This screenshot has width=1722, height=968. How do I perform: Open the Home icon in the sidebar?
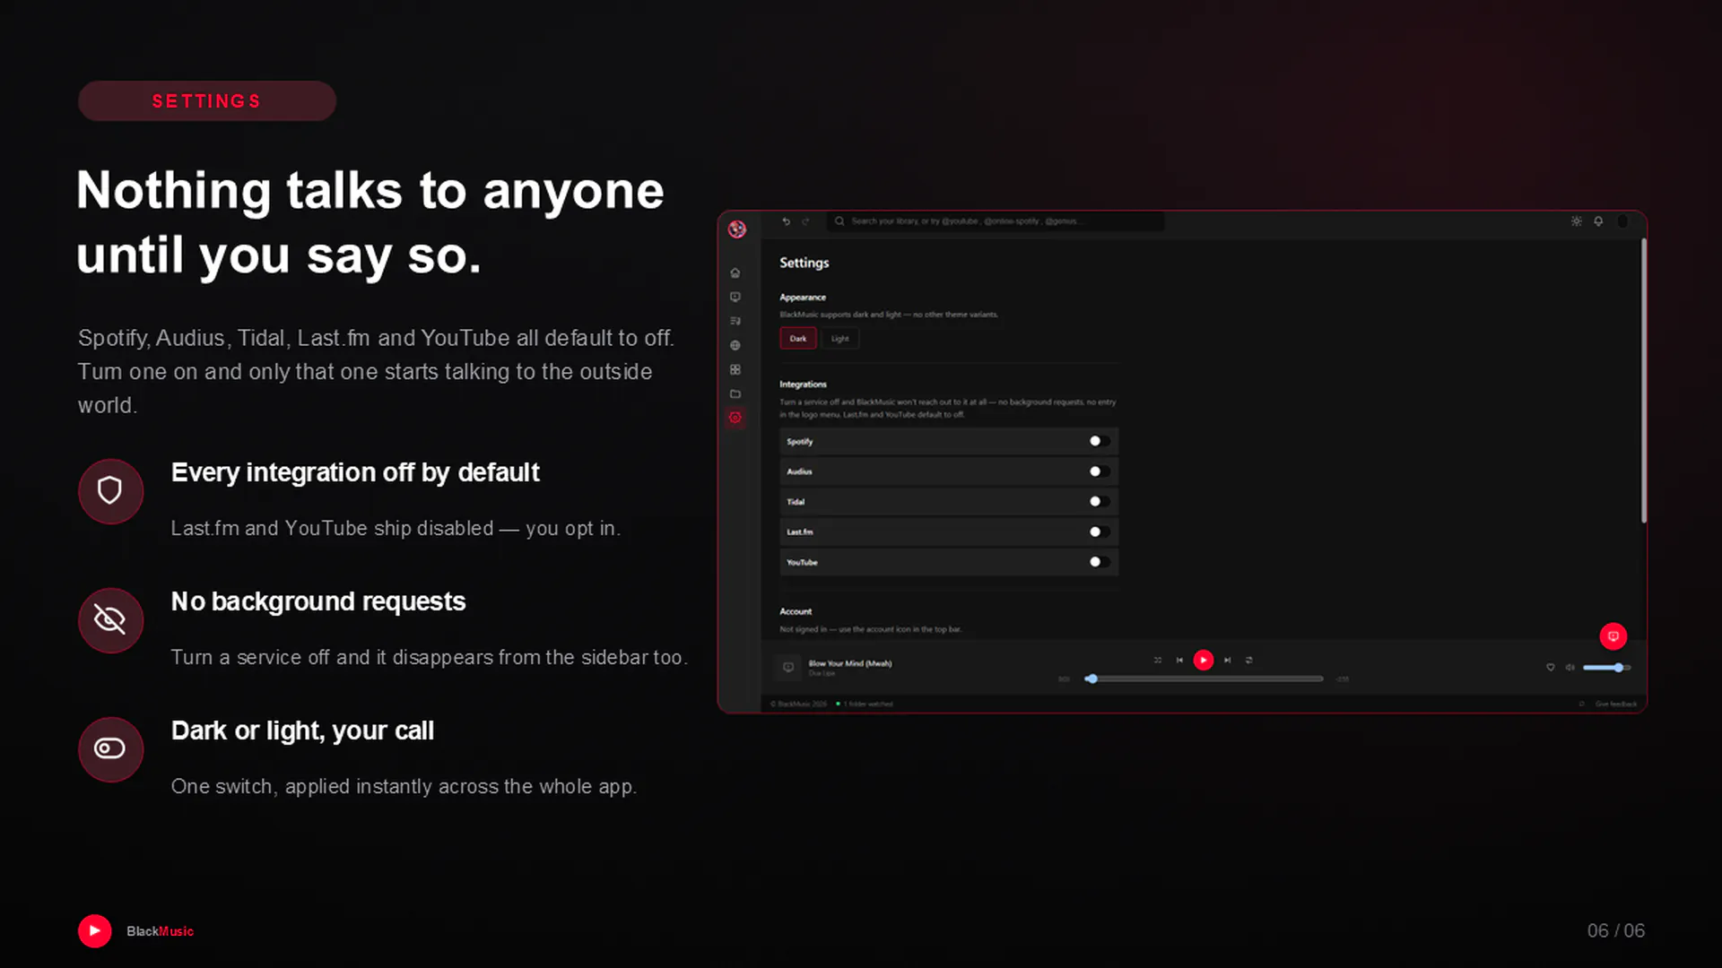[x=735, y=272]
